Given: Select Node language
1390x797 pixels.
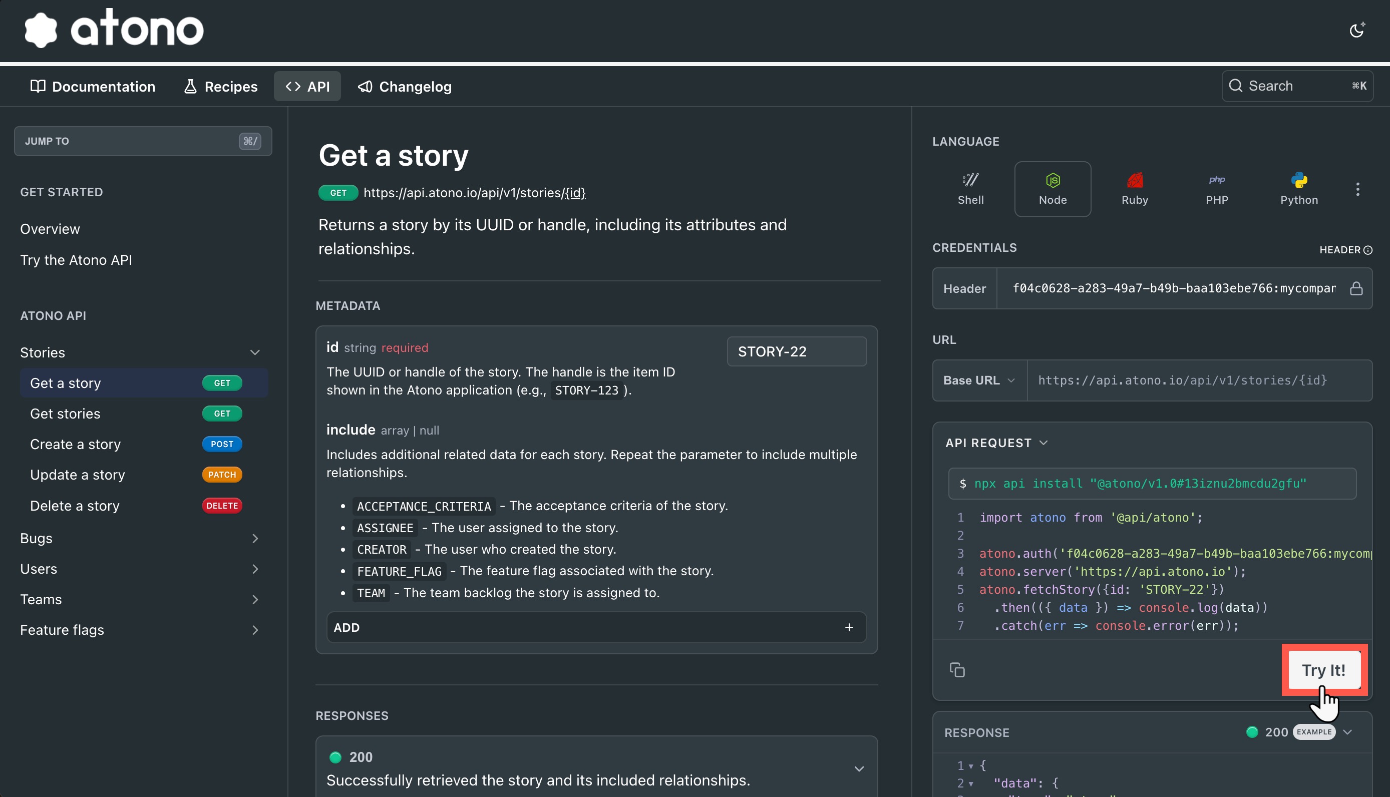Looking at the screenshot, I should (1053, 189).
